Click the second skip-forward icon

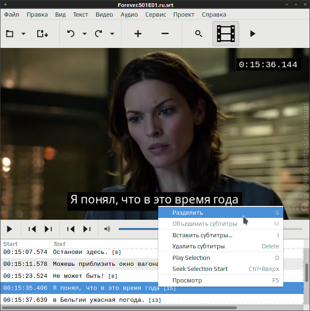(87, 229)
